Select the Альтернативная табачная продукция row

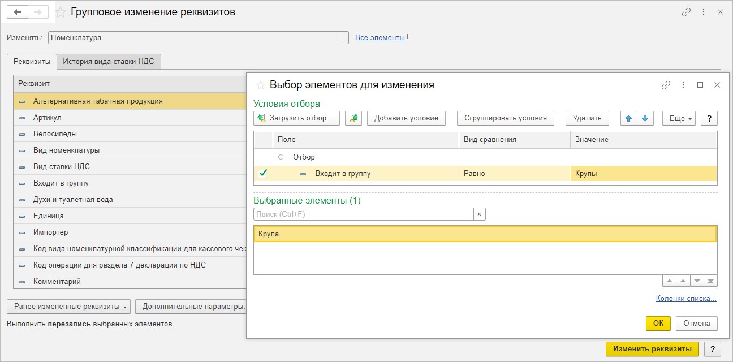(130, 101)
